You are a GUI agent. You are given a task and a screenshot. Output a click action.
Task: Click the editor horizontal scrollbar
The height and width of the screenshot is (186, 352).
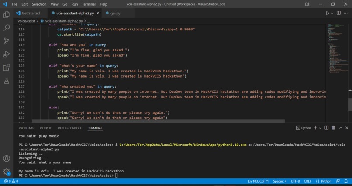pyautogui.click(x=158, y=121)
